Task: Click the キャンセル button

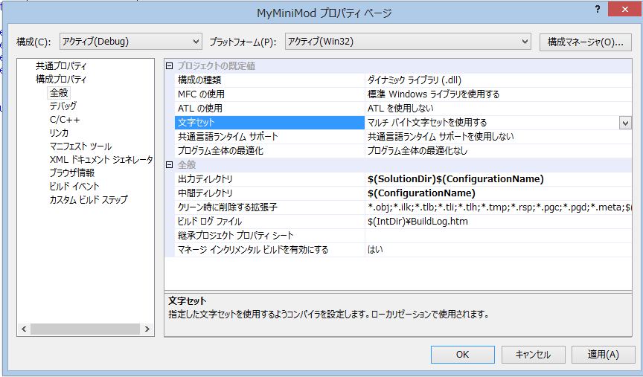Action: pyautogui.click(x=533, y=355)
